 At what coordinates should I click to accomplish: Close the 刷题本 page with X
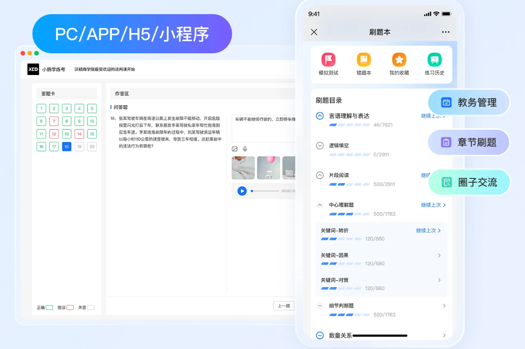[x=314, y=32]
